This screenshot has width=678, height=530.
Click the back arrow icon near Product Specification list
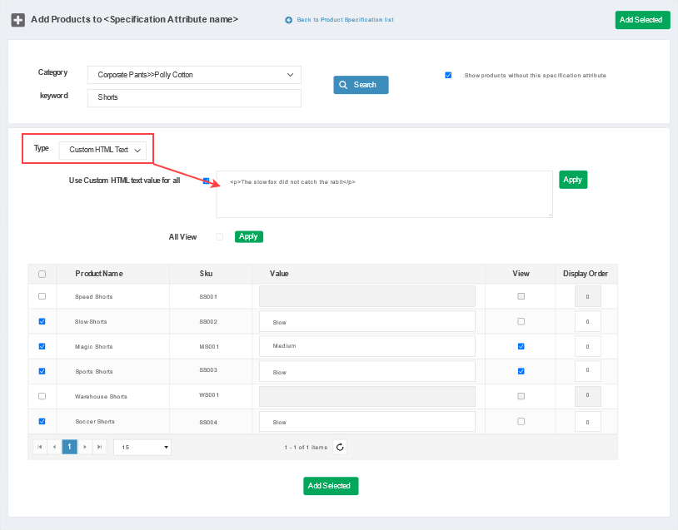point(289,20)
